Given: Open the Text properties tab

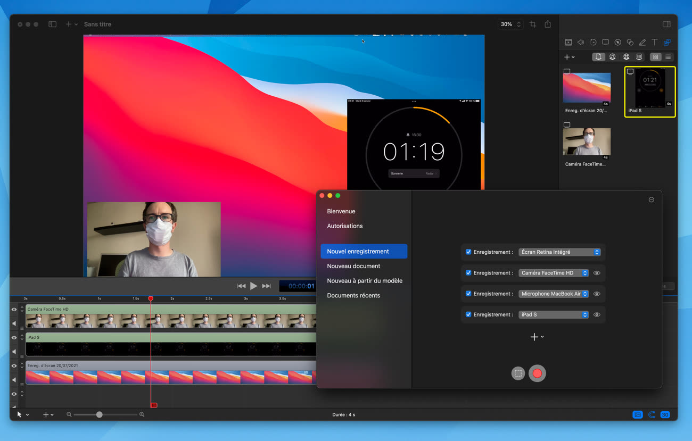Looking at the screenshot, I should [654, 42].
